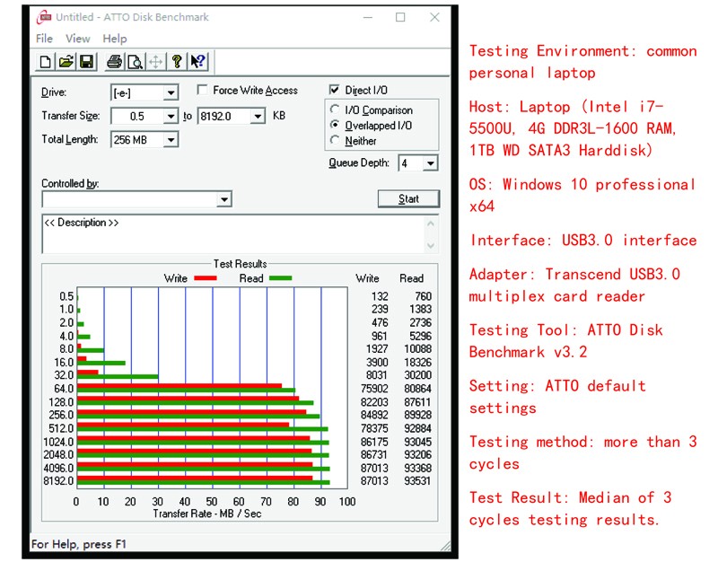The width and height of the screenshot is (718, 562).
Task: Select the I/O Comparison radio button
Action: 336,110
